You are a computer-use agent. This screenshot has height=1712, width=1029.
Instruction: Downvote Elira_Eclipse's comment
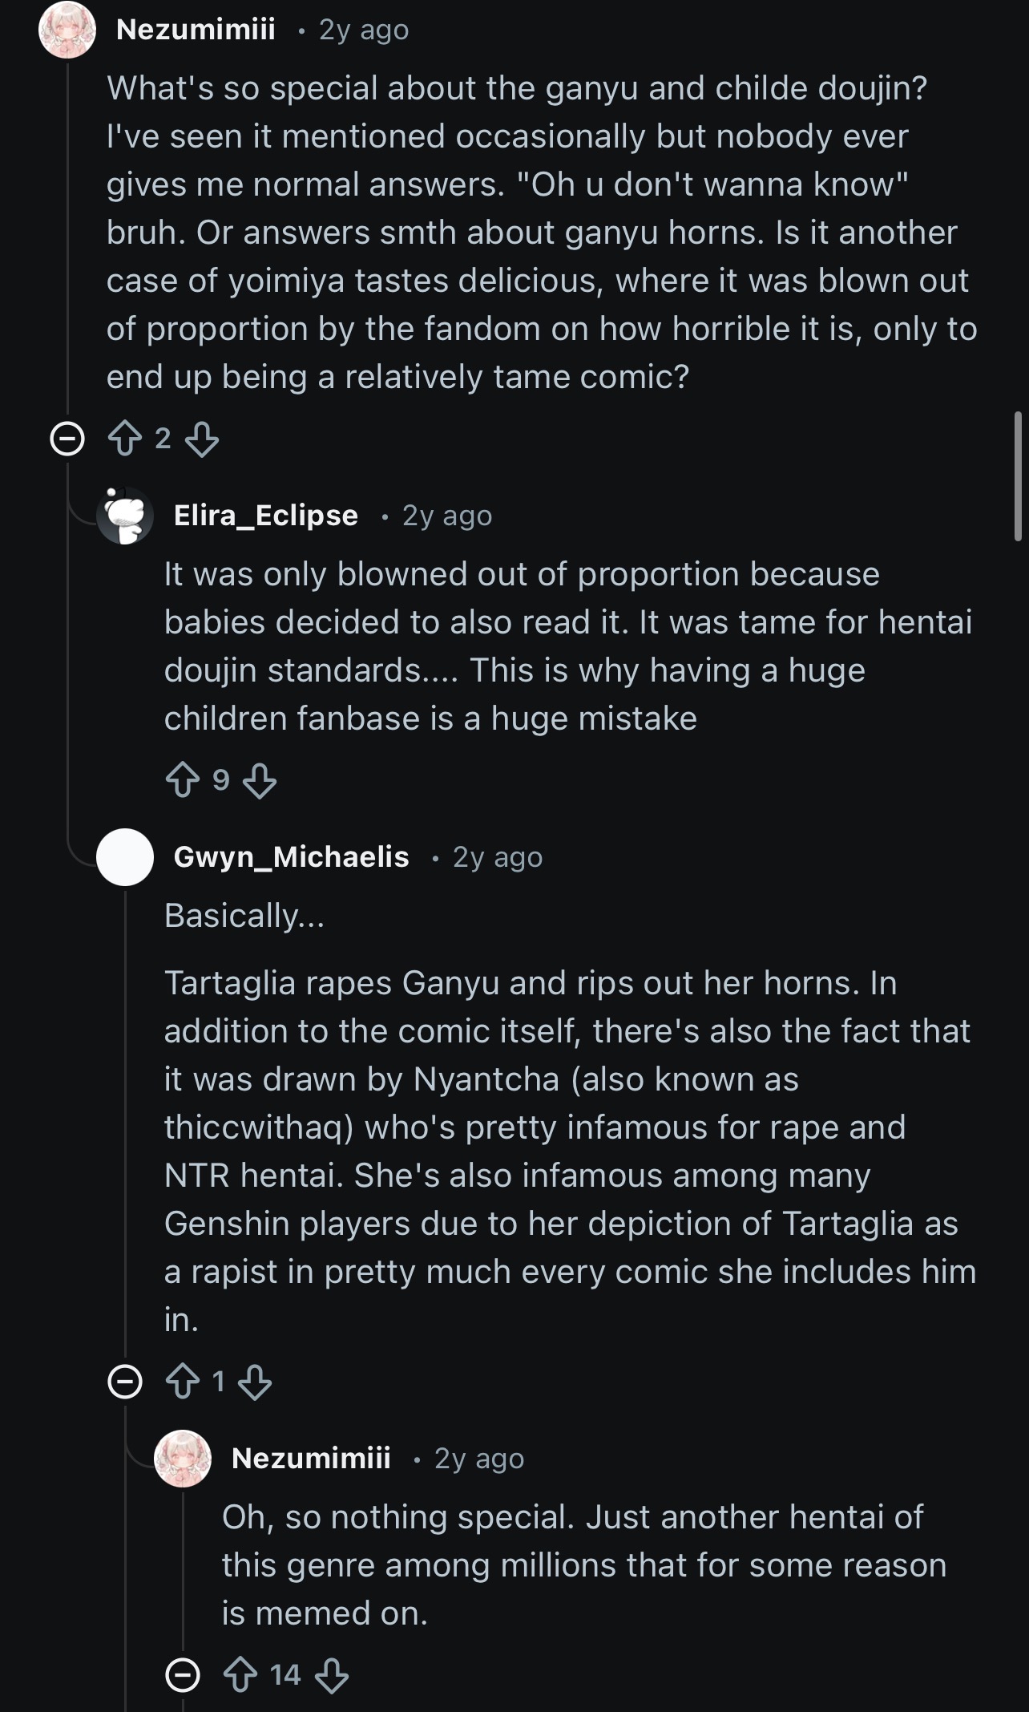[260, 779]
